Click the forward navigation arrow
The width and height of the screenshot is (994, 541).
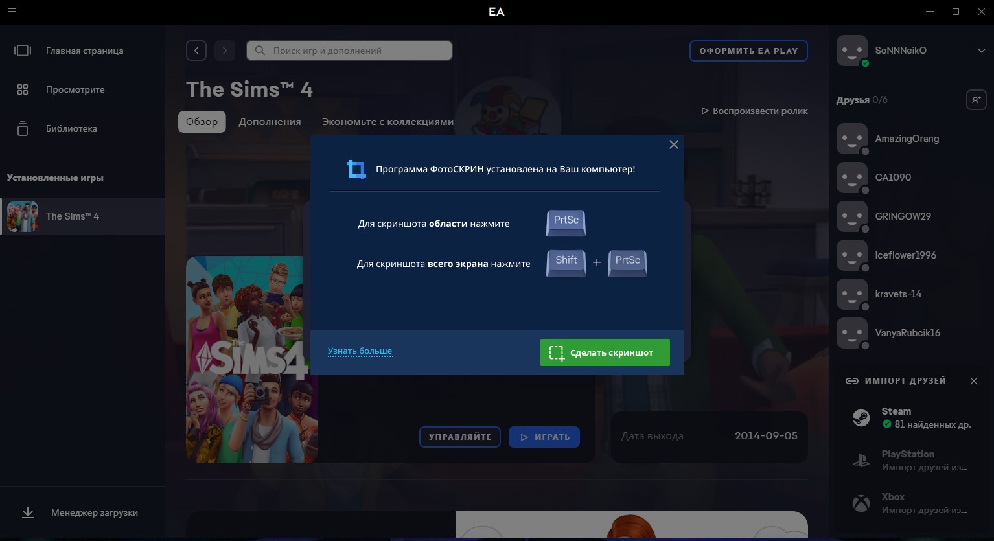pyautogui.click(x=225, y=51)
